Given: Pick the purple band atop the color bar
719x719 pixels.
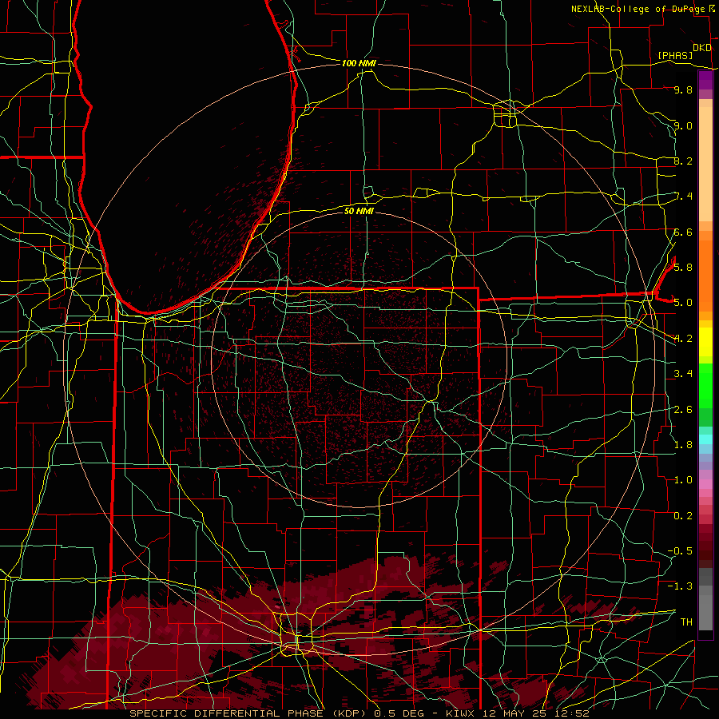Looking at the screenshot, I should coord(705,80).
